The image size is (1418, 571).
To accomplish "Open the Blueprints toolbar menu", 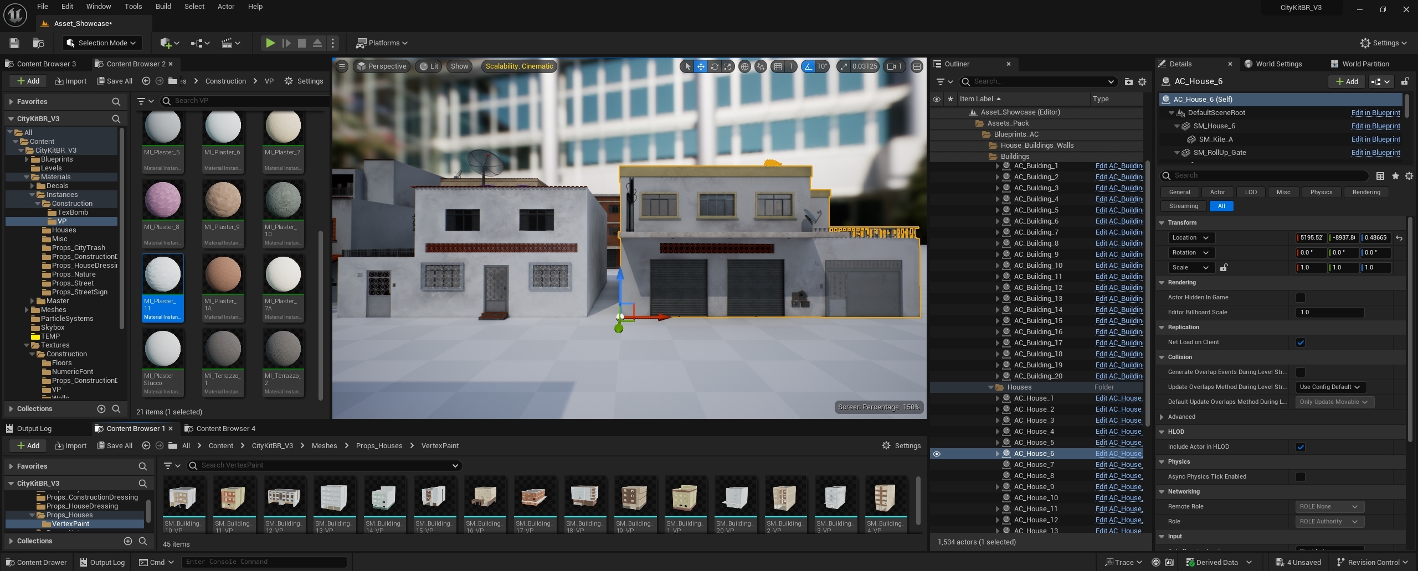I will pos(200,43).
